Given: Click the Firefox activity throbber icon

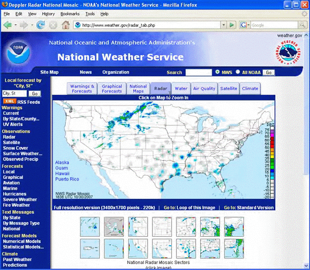Looking at the screenshot, I should pos(304,14).
